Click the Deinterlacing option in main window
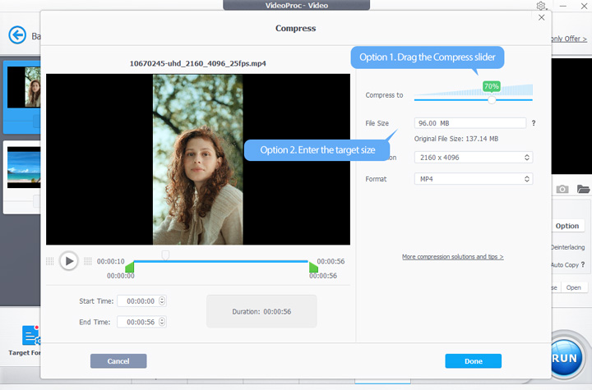 pyautogui.click(x=568, y=247)
